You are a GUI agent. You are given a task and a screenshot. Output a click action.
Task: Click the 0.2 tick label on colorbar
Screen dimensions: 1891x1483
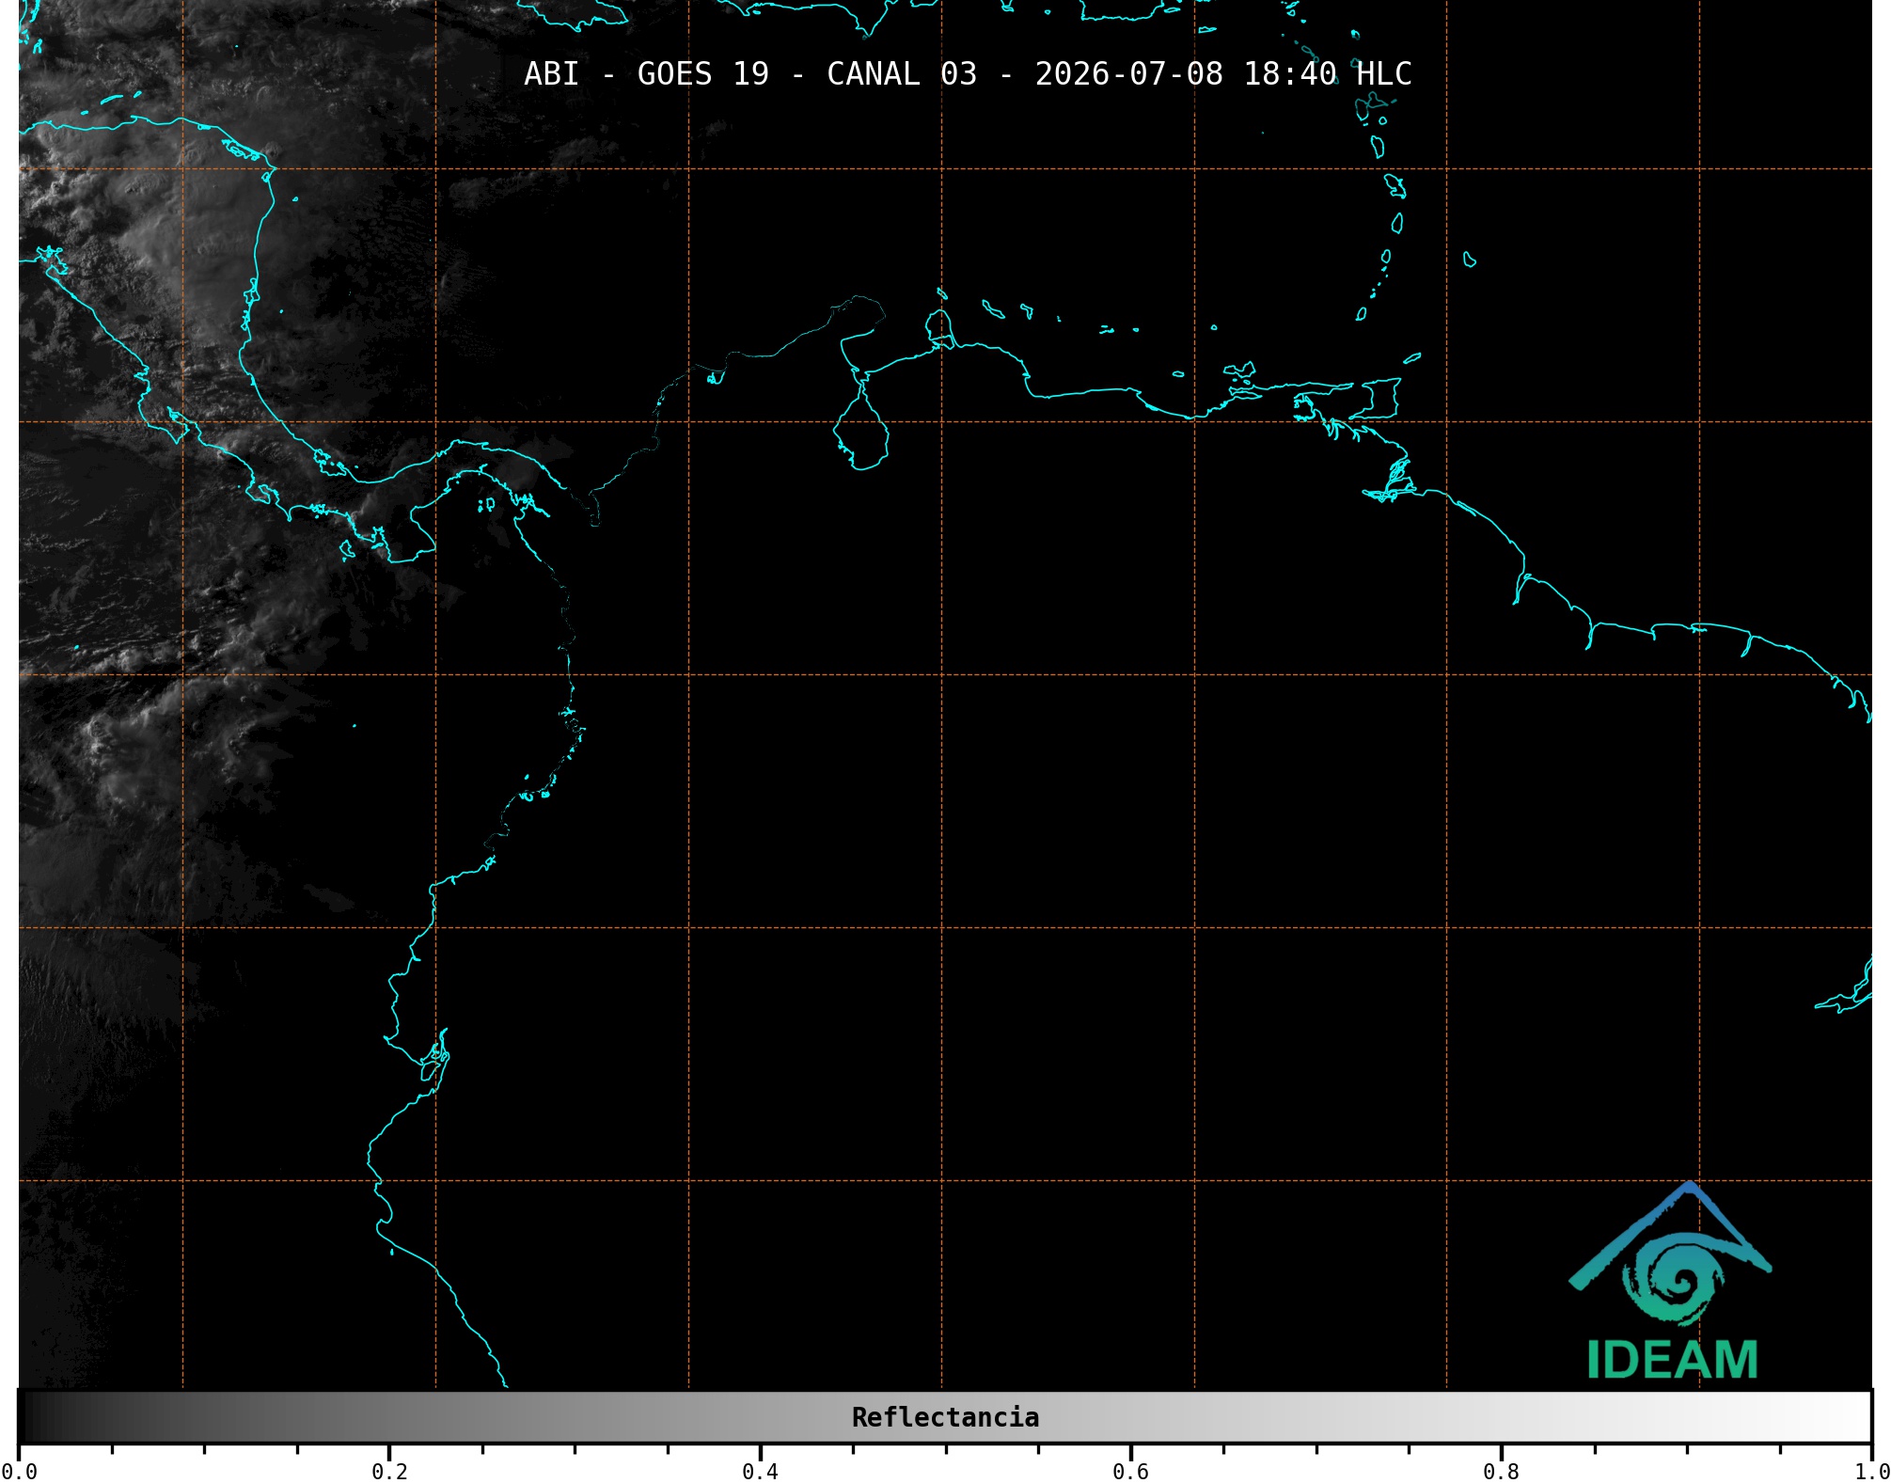click(389, 1471)
